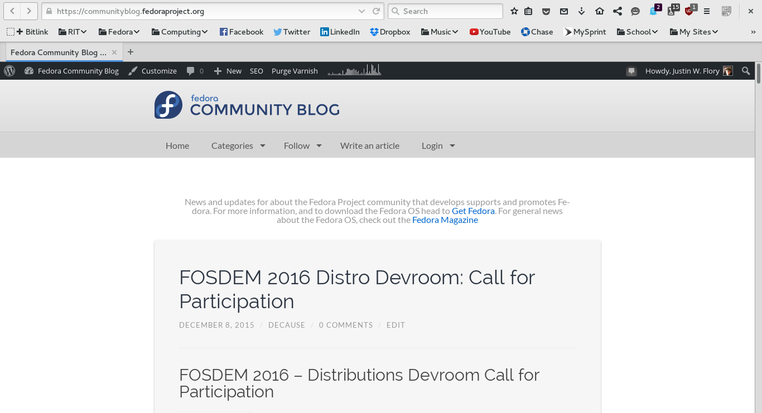Screen dimensions: 762x413
Task: Save page to Pocket icon
Action: pyautogui.click(x=546, y=11)
